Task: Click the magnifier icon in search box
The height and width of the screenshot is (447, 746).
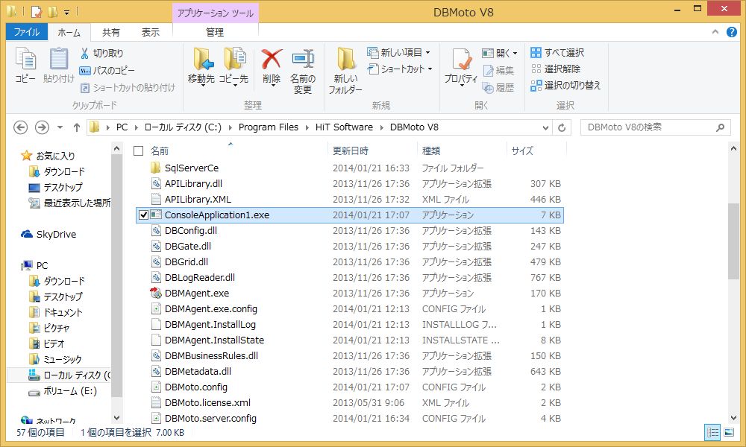Action: pos(721,127)
